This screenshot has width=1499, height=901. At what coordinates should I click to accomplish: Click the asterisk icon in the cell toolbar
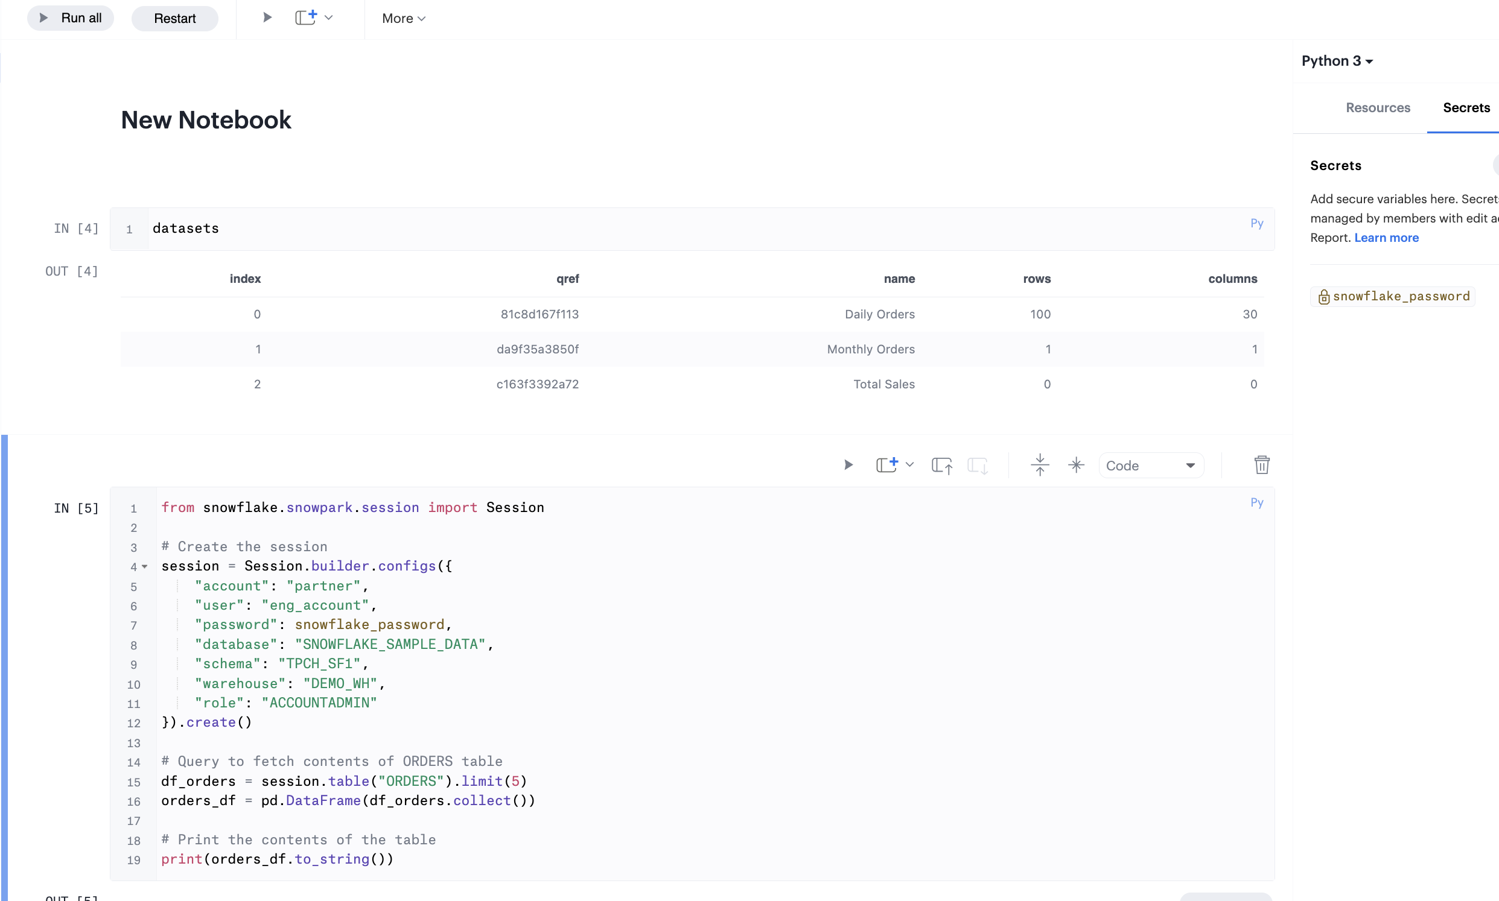(1075, 465)
